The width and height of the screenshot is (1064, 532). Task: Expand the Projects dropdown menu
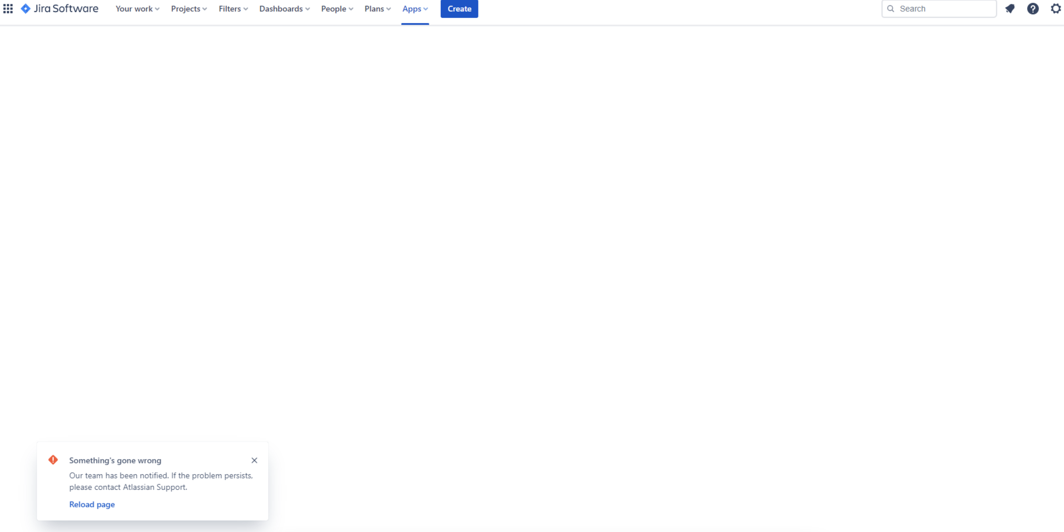189,9
